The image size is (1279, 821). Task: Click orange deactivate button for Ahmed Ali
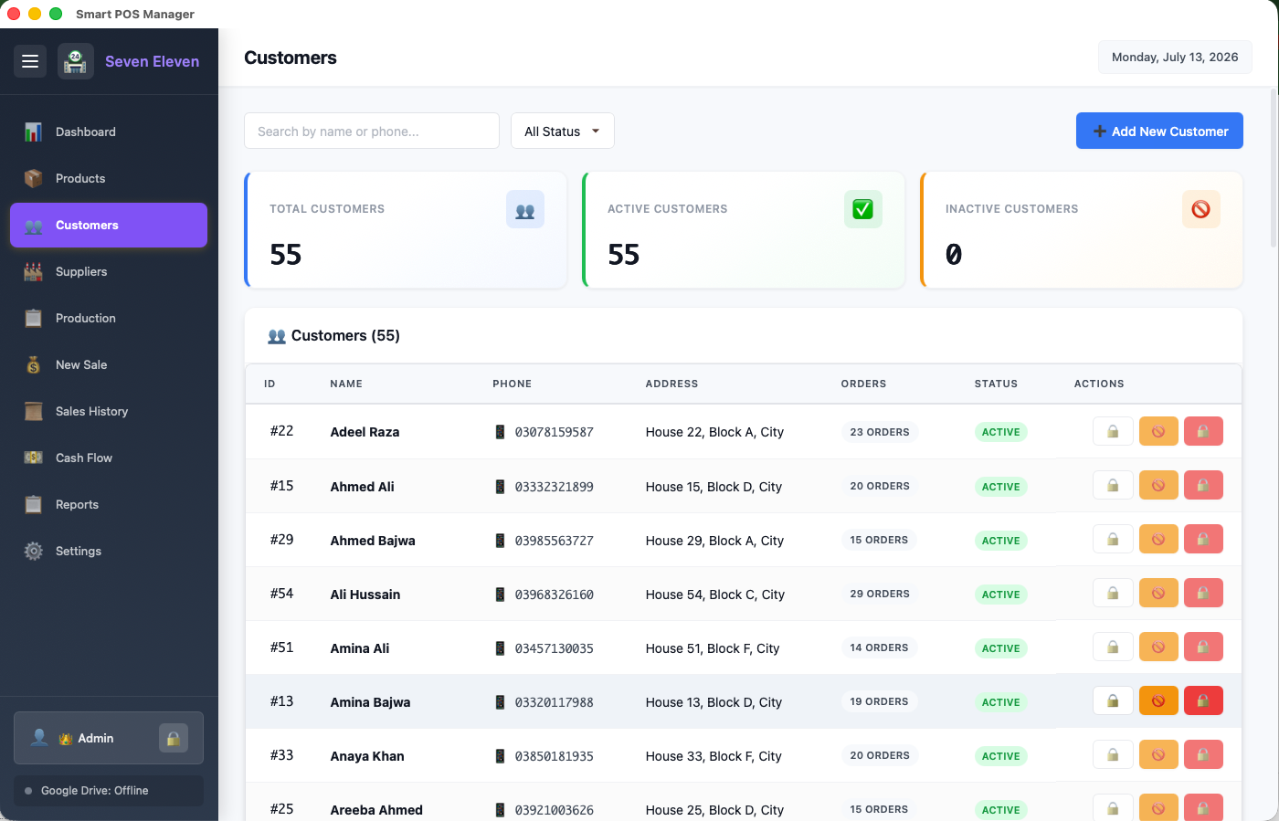coord(1158,485)
